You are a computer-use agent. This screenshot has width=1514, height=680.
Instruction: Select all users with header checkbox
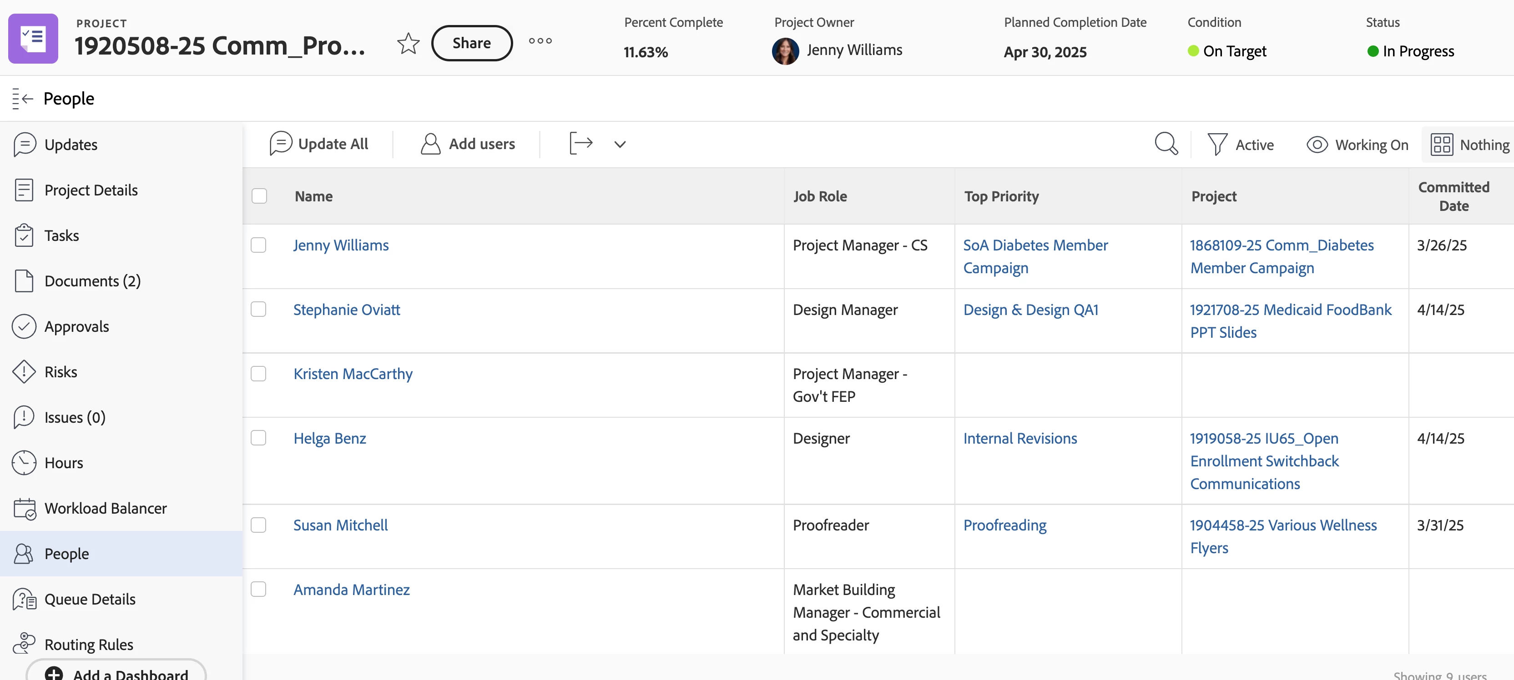coord(259,196)
